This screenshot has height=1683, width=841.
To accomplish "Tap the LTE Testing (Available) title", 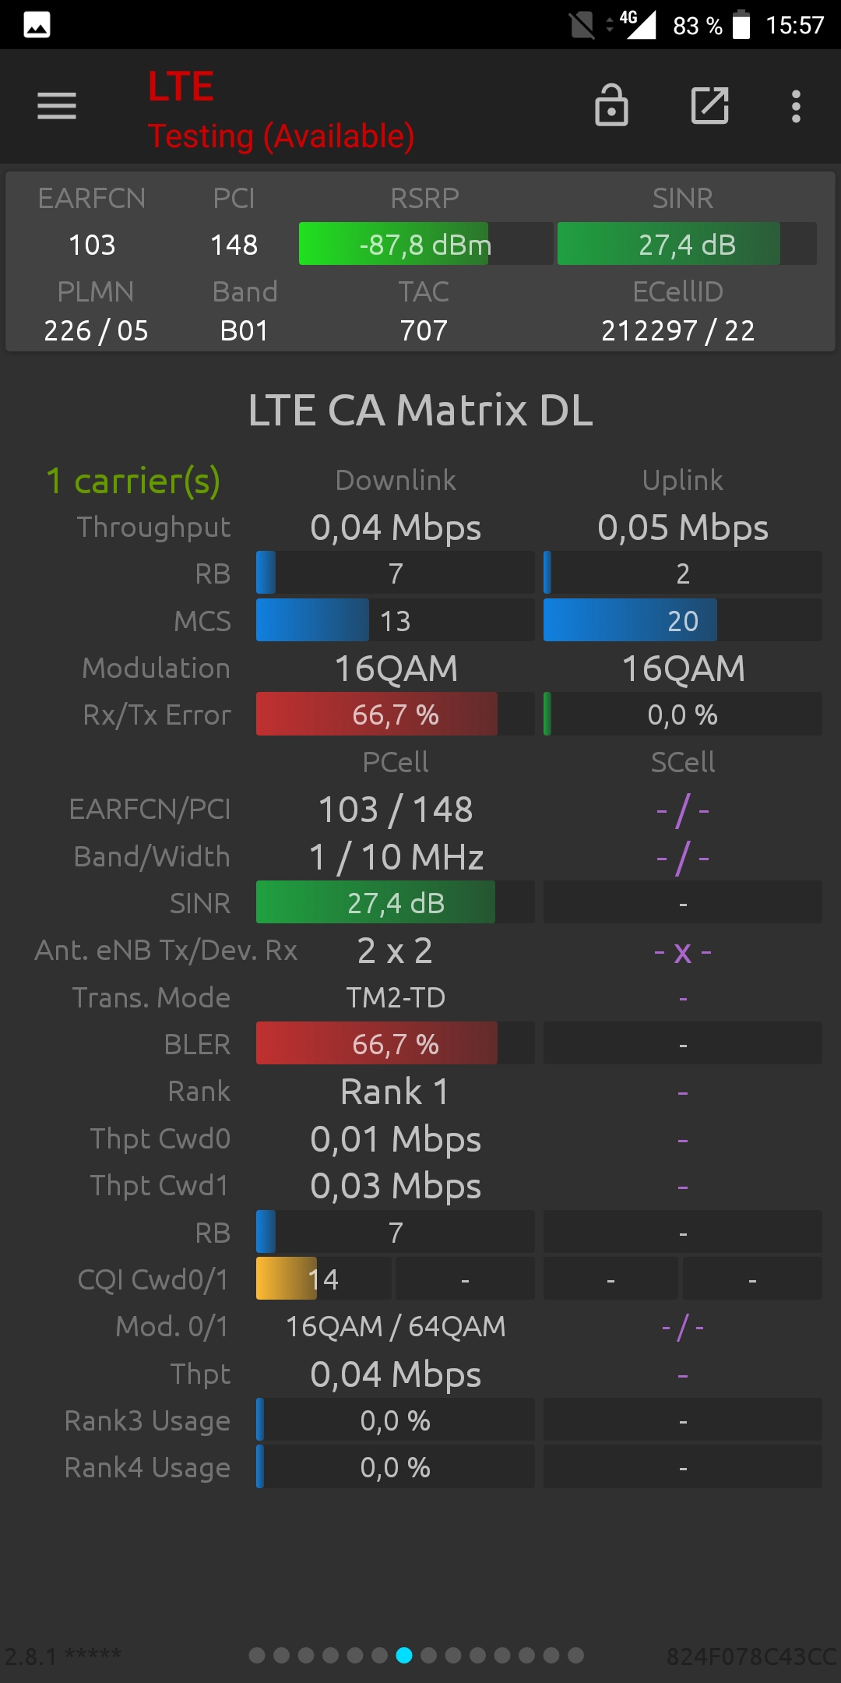I will click(281, 111).
